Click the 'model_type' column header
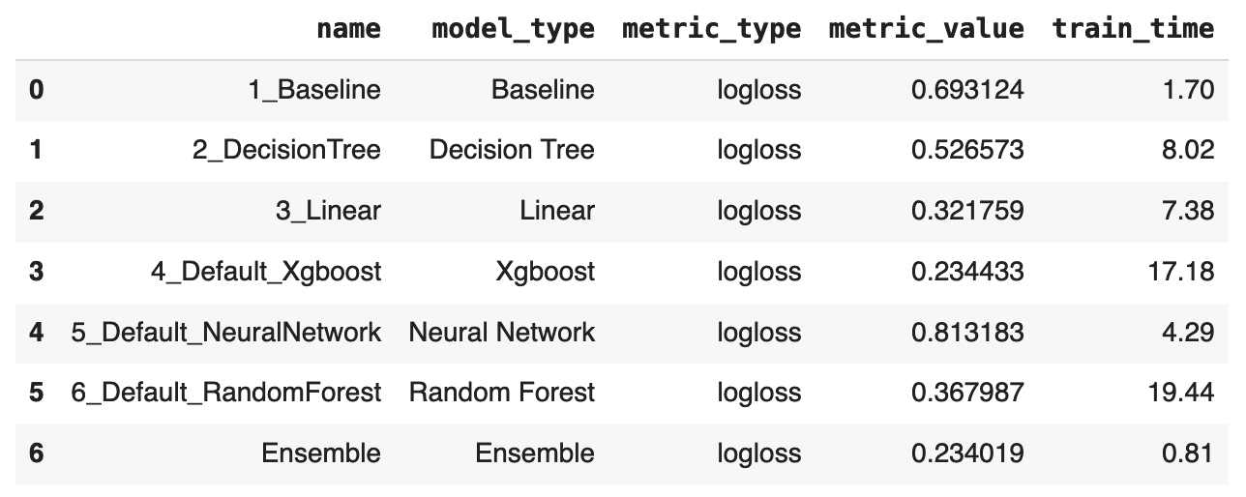The image size is (1246, 497). click(x=513, y=29)
